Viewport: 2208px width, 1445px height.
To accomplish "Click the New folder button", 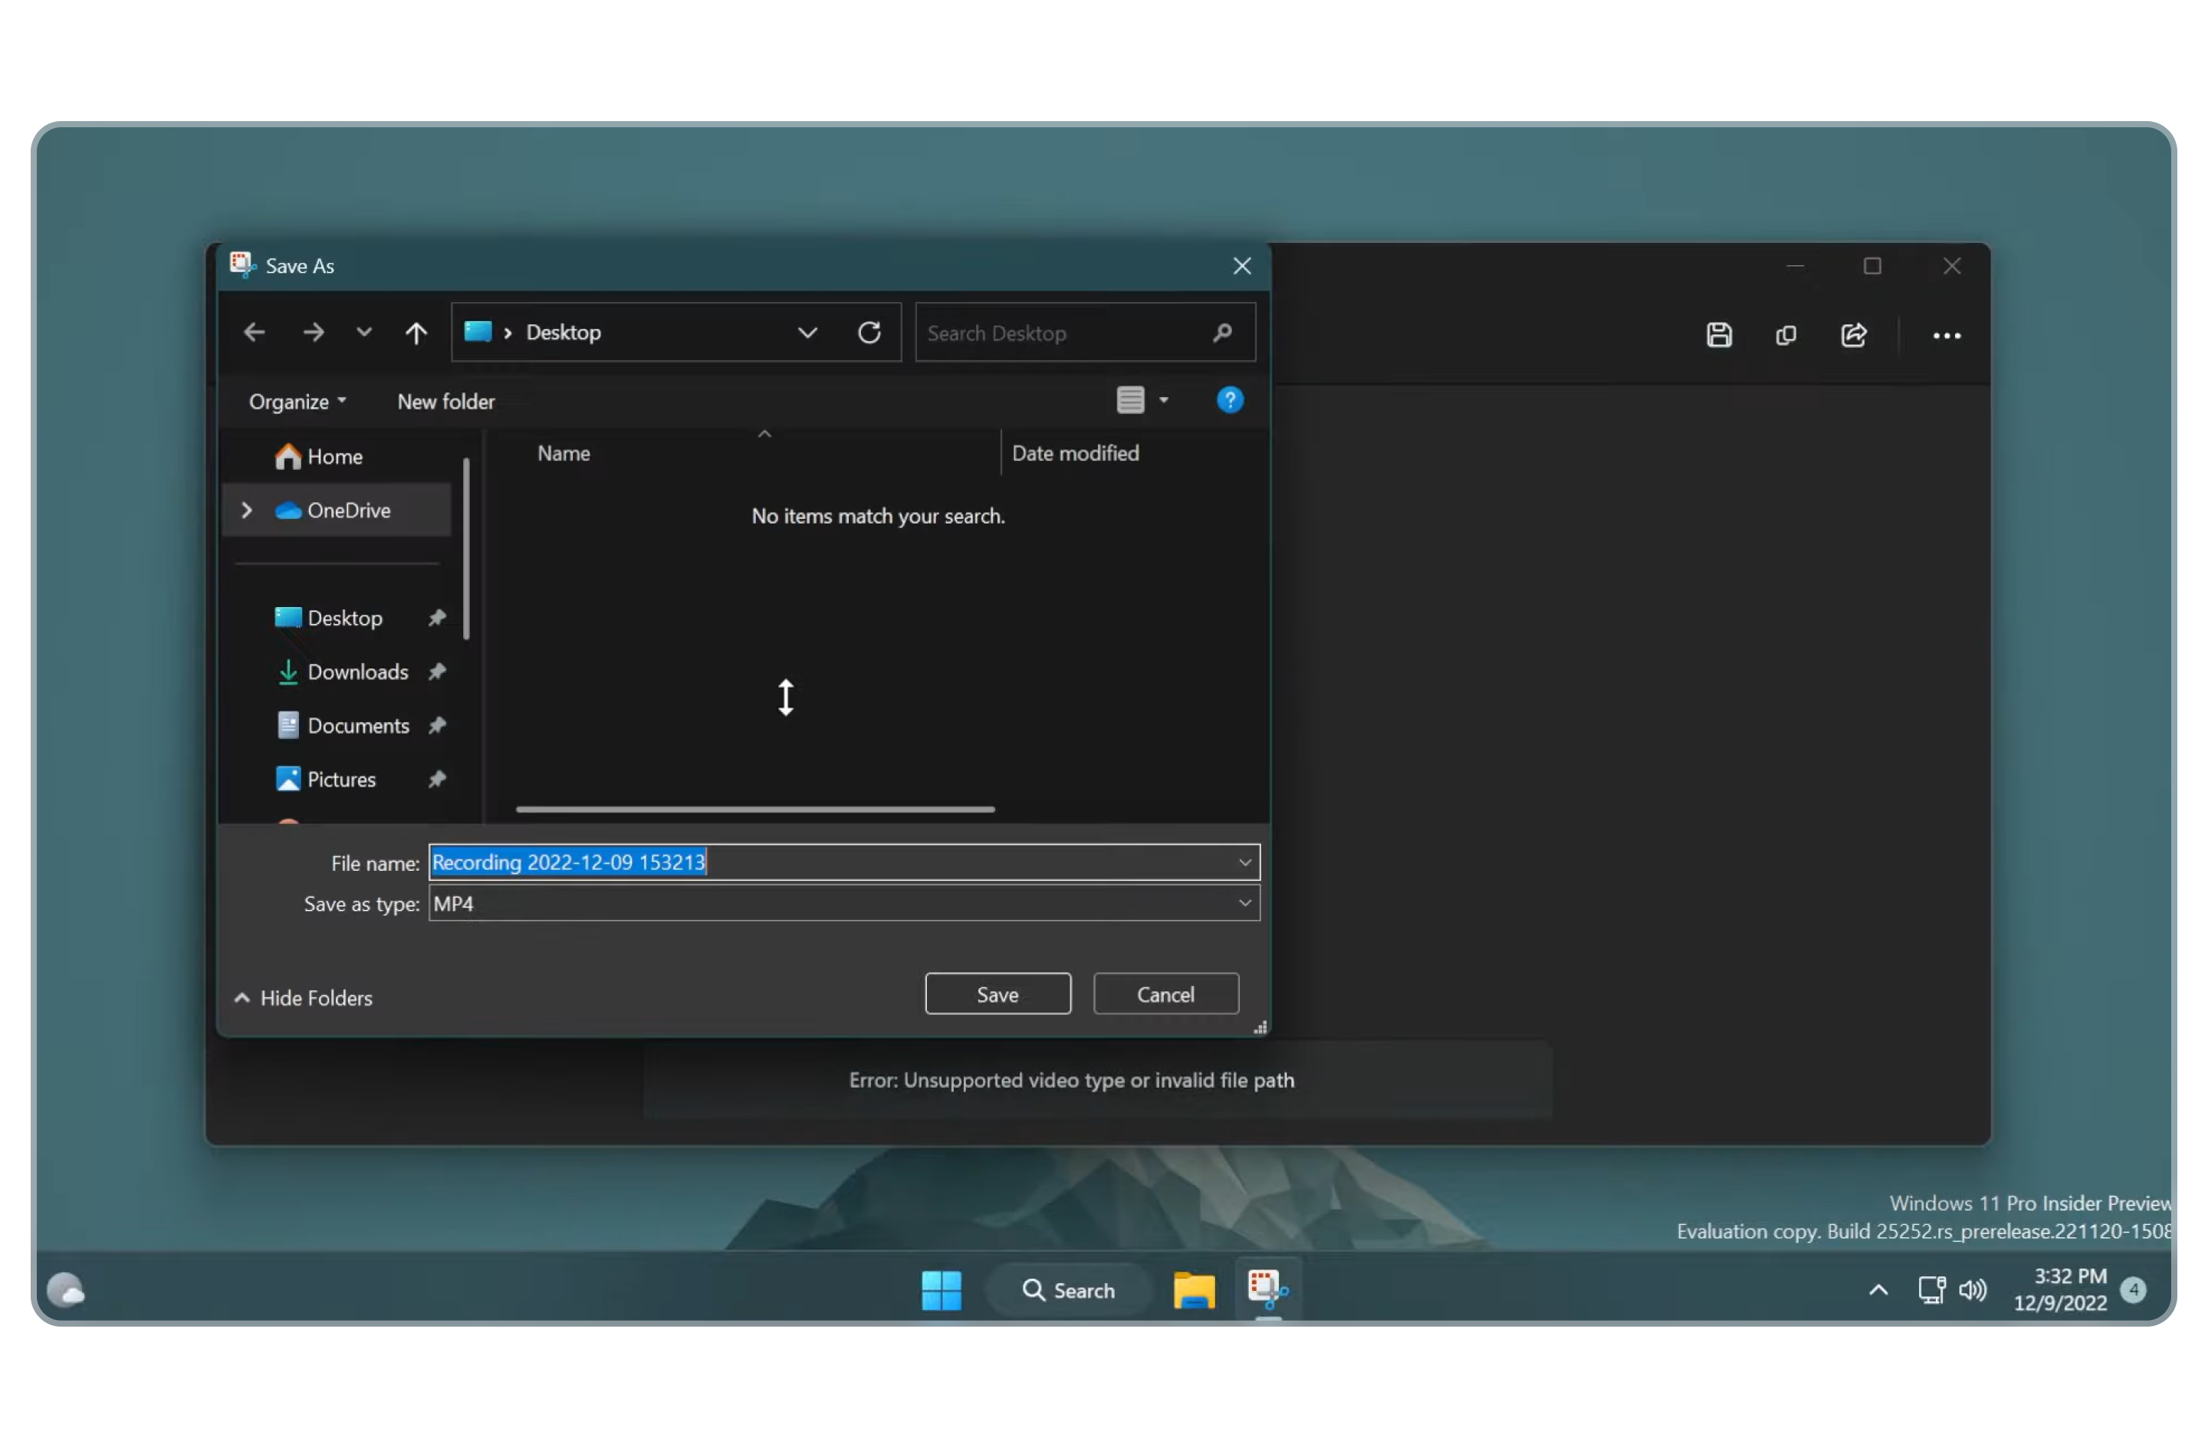I will [447, 400].
